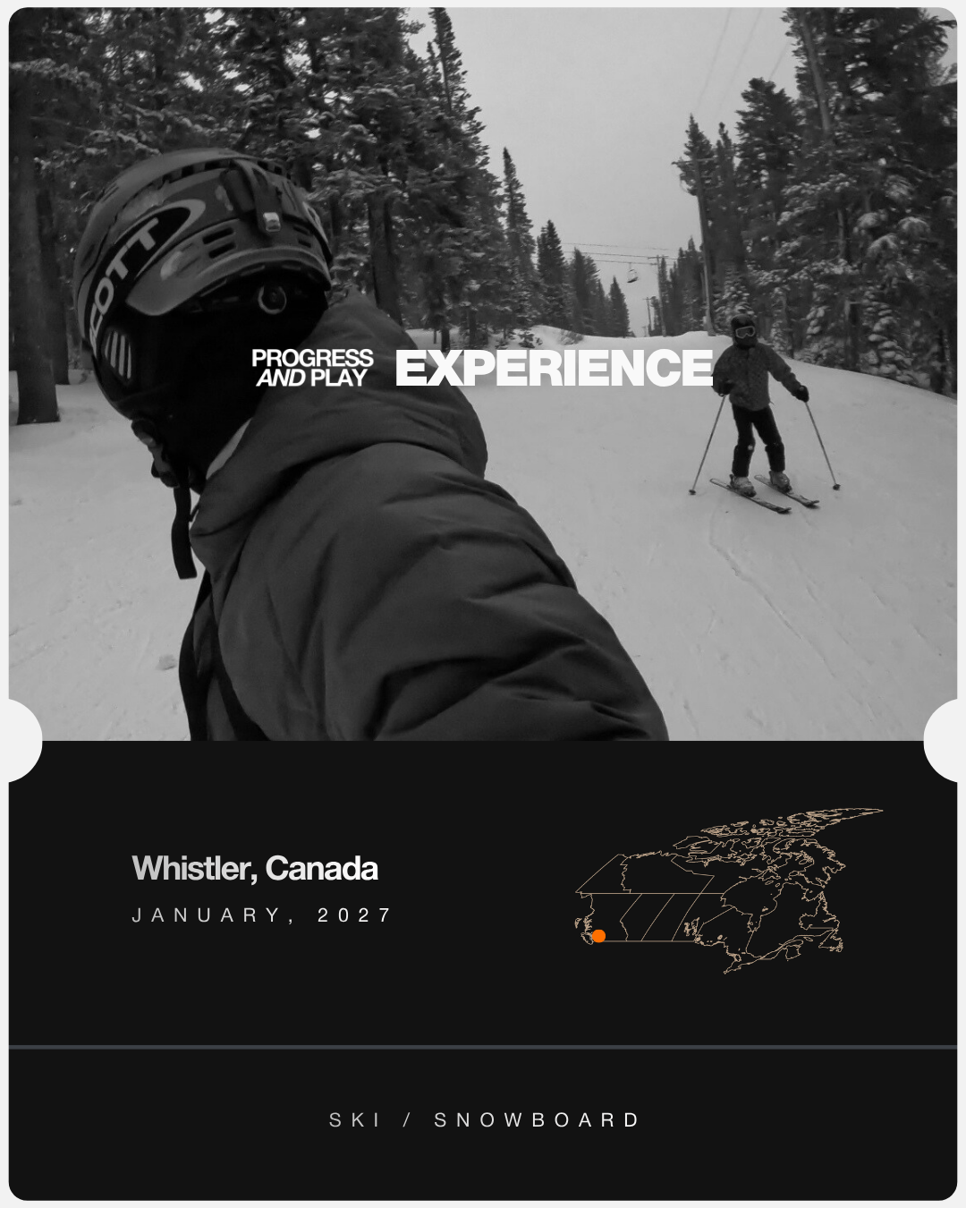Select the Whistler, Canada title
The width and height of the screenshot is (966, 1208).
[x=255, y=868]
